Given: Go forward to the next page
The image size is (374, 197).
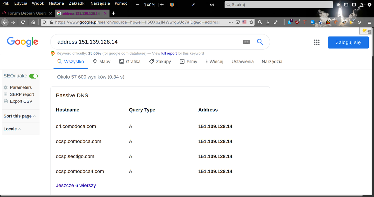Looking at the screenshot, I should [x=13, y=22].
